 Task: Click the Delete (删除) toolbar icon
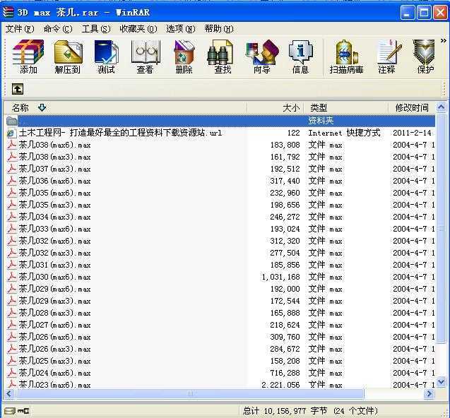coord(184,56)
